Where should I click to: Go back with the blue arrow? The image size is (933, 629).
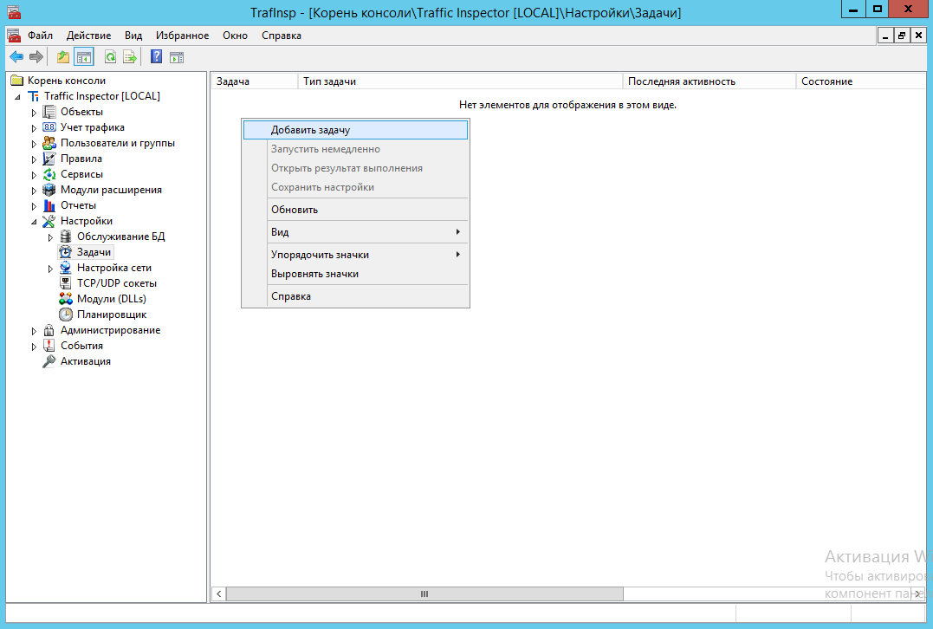[16, 57]
